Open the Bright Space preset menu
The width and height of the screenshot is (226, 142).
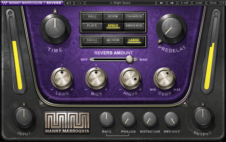(x=120, y=3)
